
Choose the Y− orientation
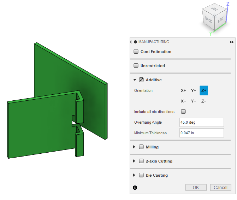(x=194, y=101)
